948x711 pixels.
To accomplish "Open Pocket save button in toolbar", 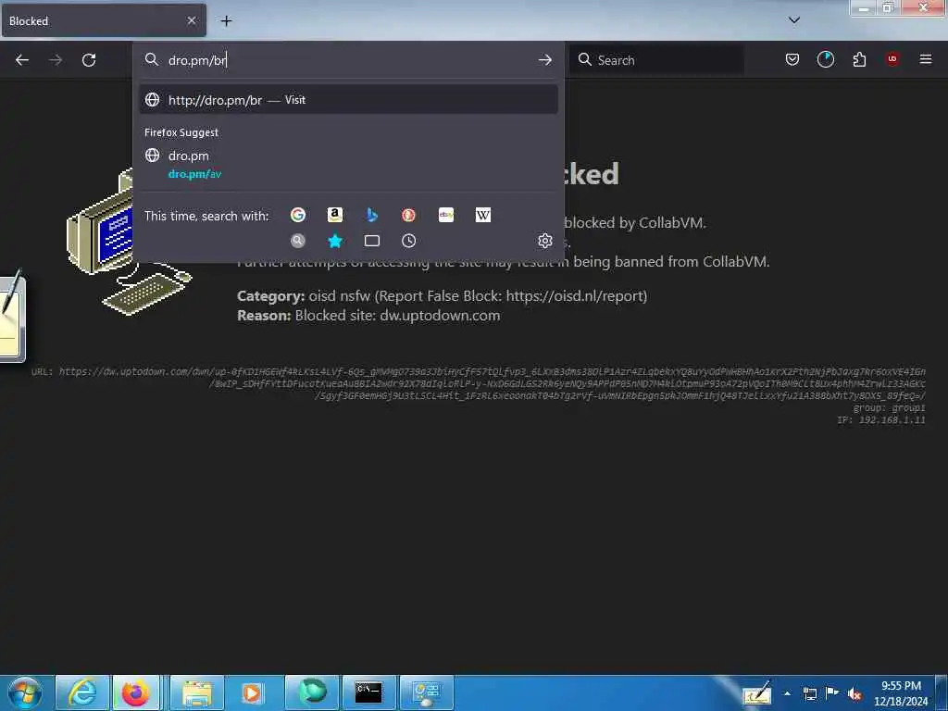I will [792, 59].
